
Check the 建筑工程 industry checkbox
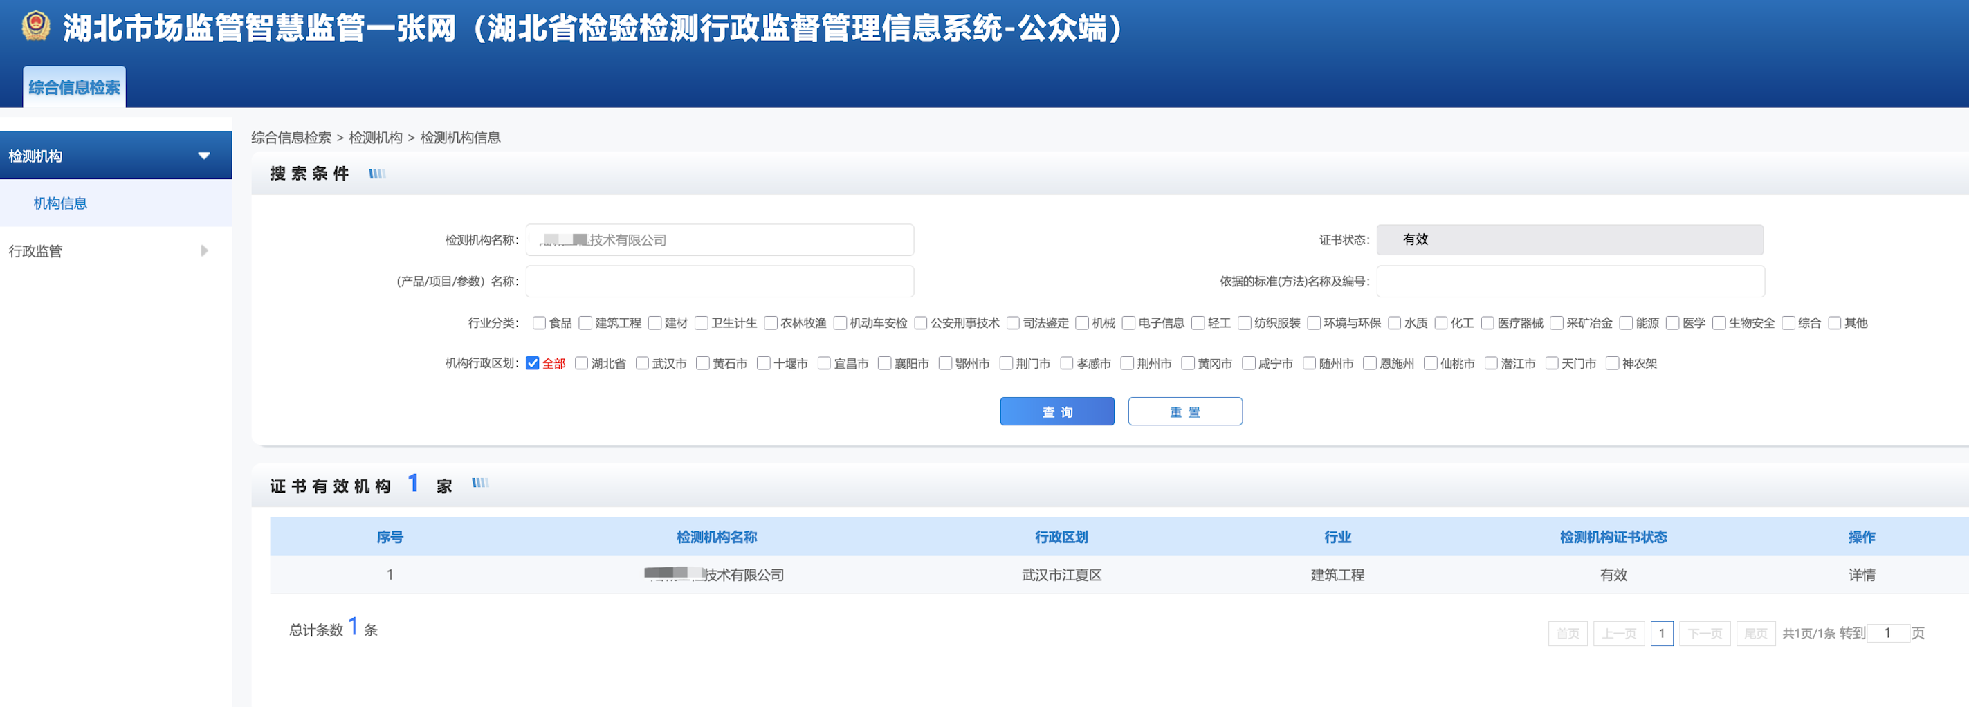tap(585, 322)
